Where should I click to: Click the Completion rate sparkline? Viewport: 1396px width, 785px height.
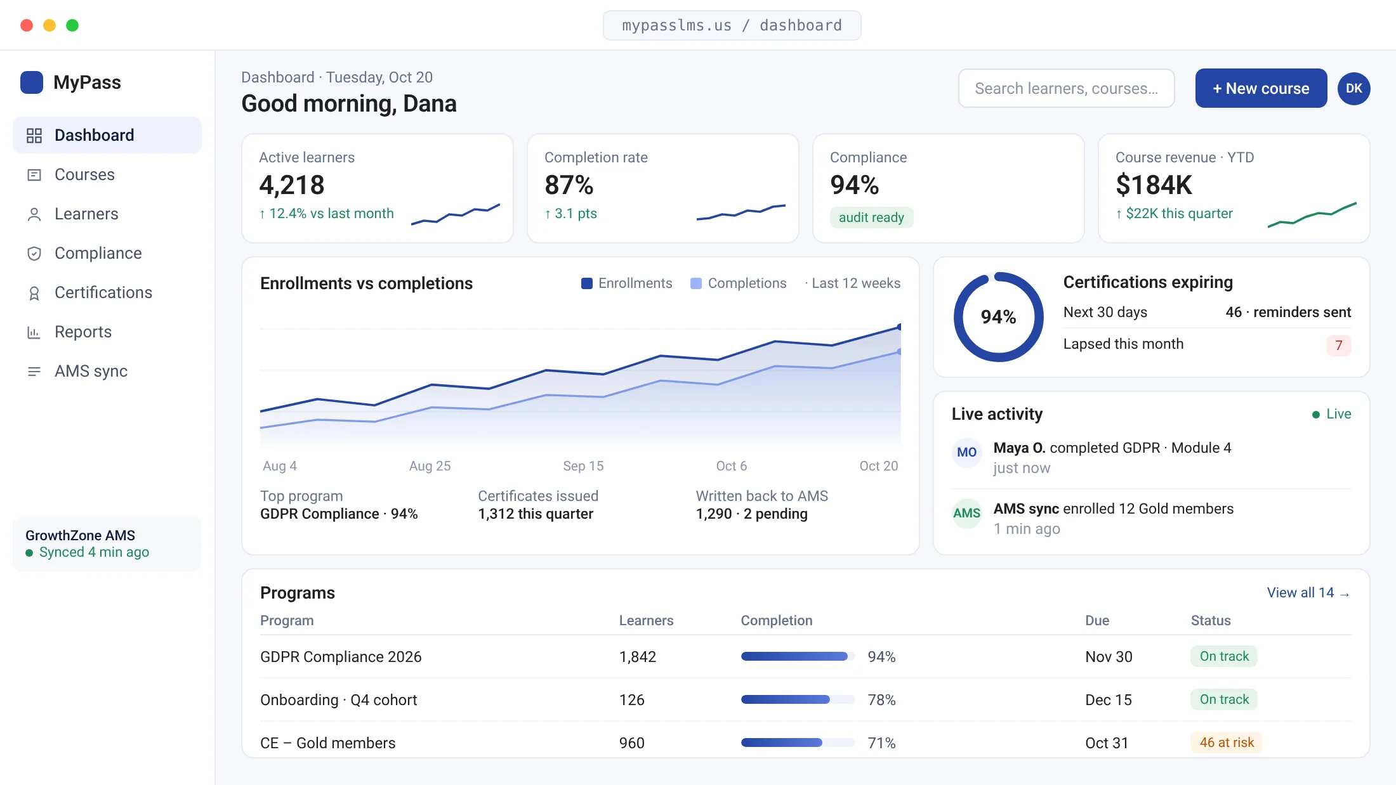[741, 212]
